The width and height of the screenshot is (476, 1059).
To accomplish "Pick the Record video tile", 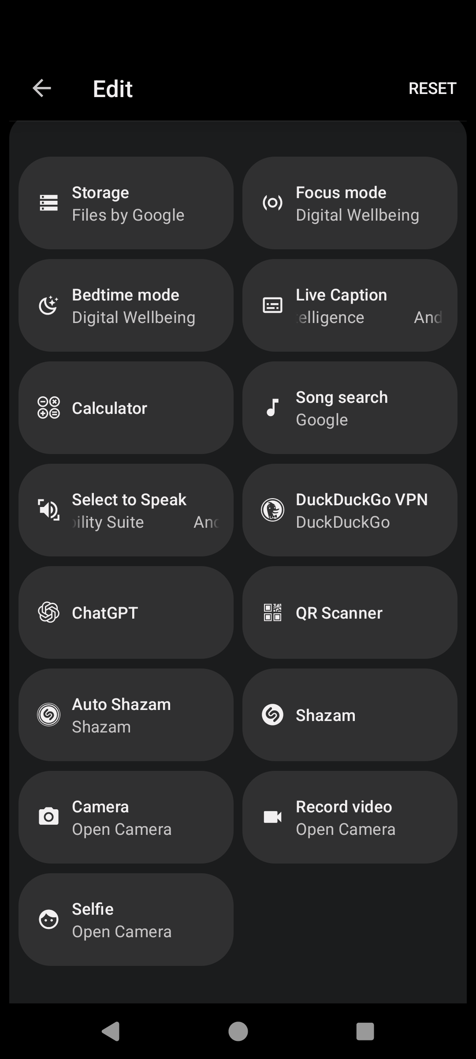I will tap(350, 817).
